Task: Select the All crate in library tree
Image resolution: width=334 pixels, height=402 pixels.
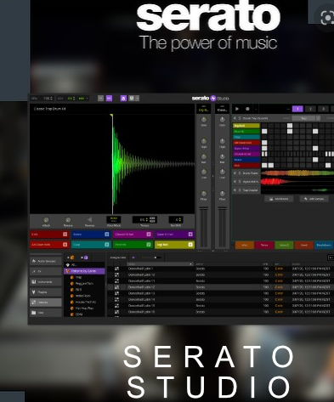Action: (x=84, y=265)
